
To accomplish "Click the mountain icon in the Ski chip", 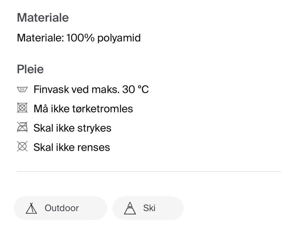I will tap(130, 208).
